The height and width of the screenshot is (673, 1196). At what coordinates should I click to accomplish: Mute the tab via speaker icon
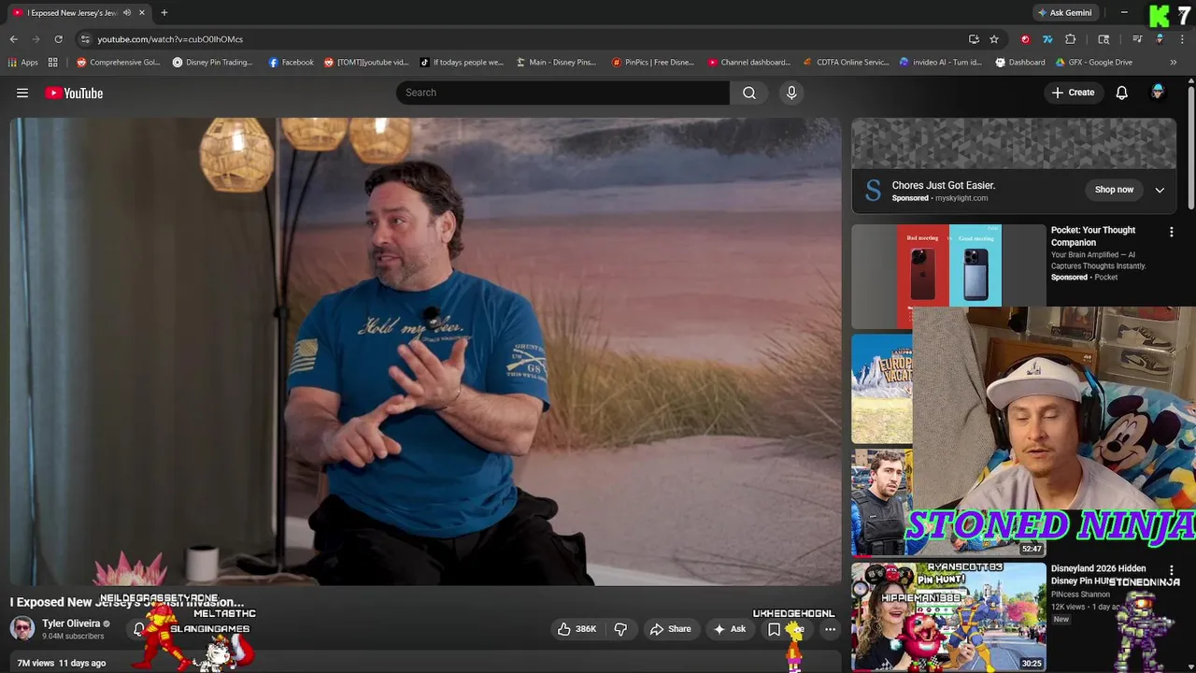[x=127, y=13]
